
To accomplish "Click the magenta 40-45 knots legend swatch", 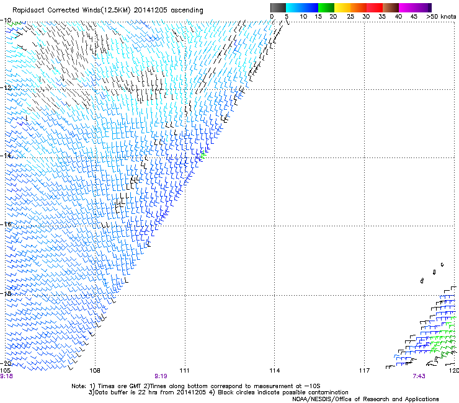I will click(407, 7).
